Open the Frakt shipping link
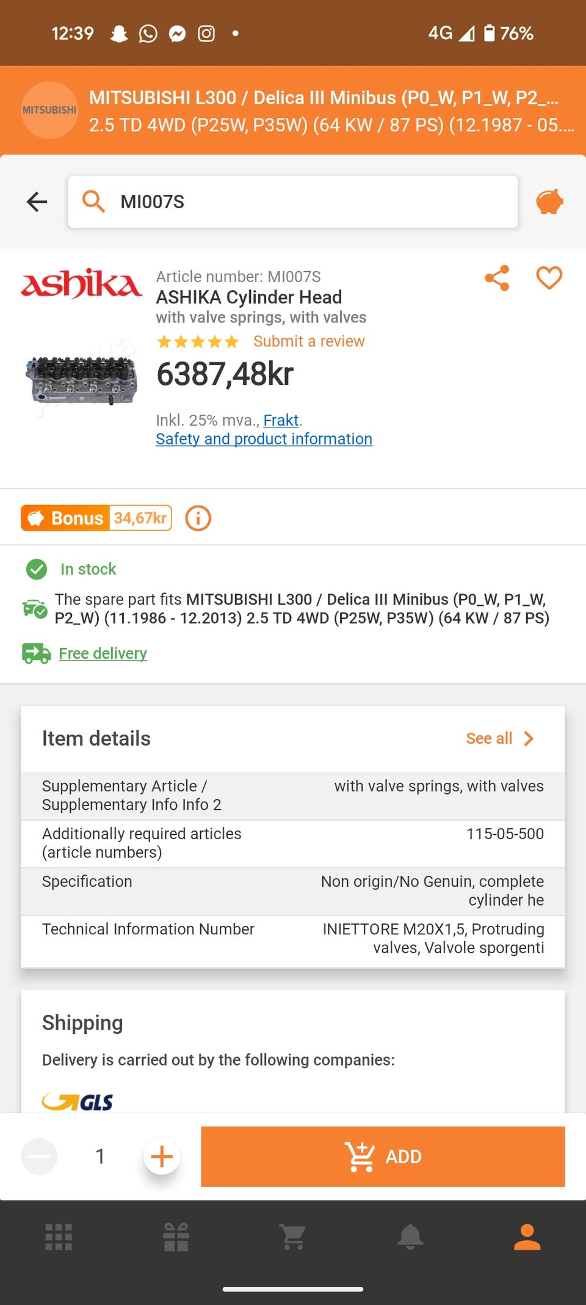Image resolution: width=586 pixels, height=1305 pixels. 281,420
